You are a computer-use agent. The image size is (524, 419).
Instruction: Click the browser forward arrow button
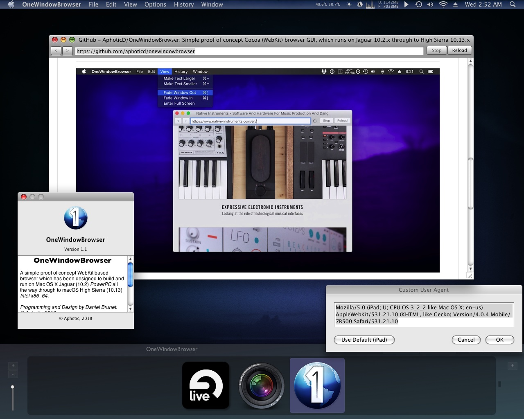tap(67, 50)
